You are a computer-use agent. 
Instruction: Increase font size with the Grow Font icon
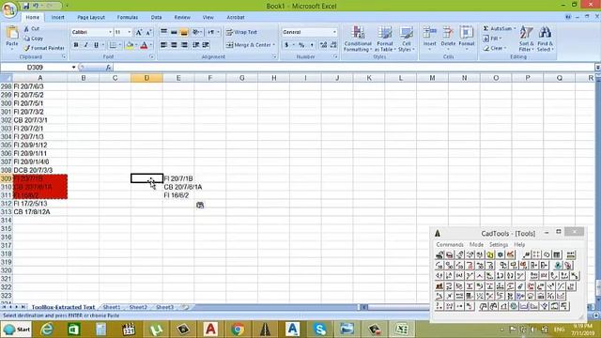[x=139, y=32]
